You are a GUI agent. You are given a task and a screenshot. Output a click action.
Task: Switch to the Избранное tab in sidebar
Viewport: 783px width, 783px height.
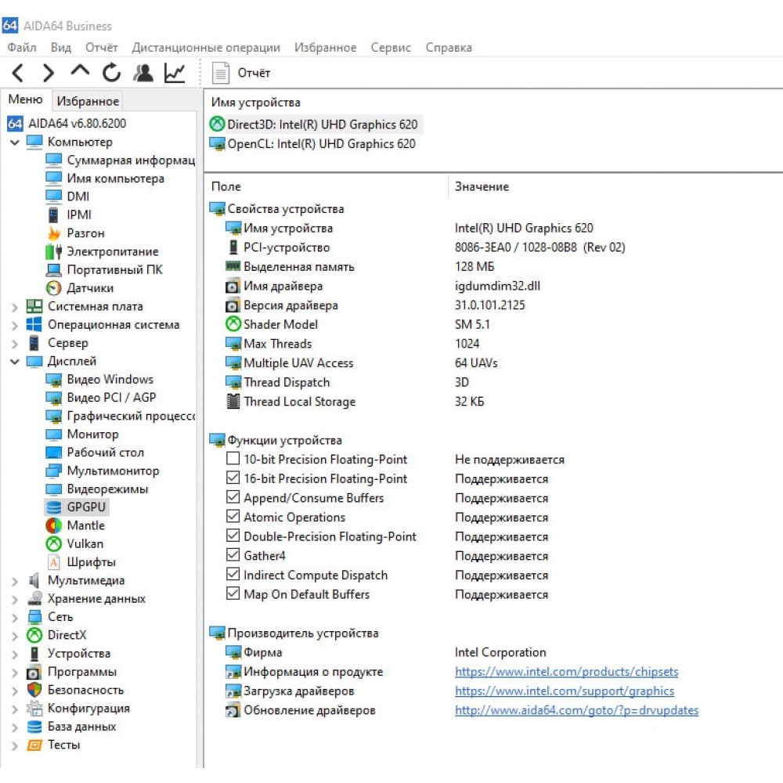coord(88,101)
